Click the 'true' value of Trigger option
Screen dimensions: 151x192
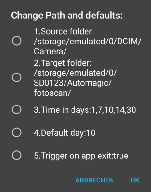(121, 156)
